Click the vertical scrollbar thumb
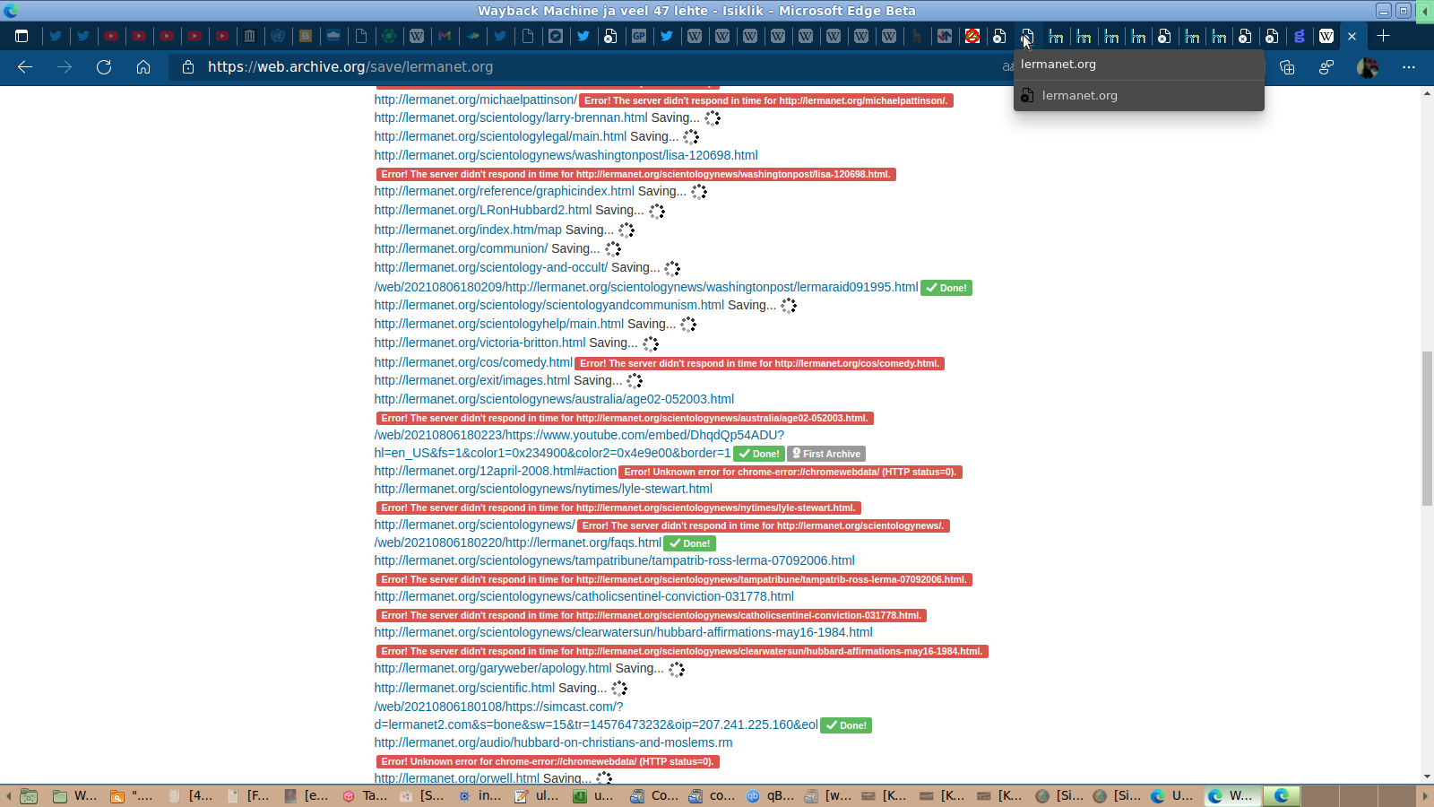 pyautogui.click(x=1427, y=429)
